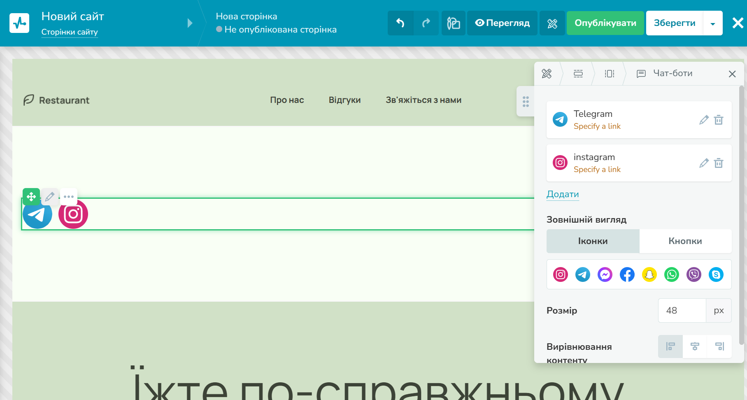Choose WhatsApp icon in the icon palette
Screen dimensions: 747x400
[x=672, y=274]
